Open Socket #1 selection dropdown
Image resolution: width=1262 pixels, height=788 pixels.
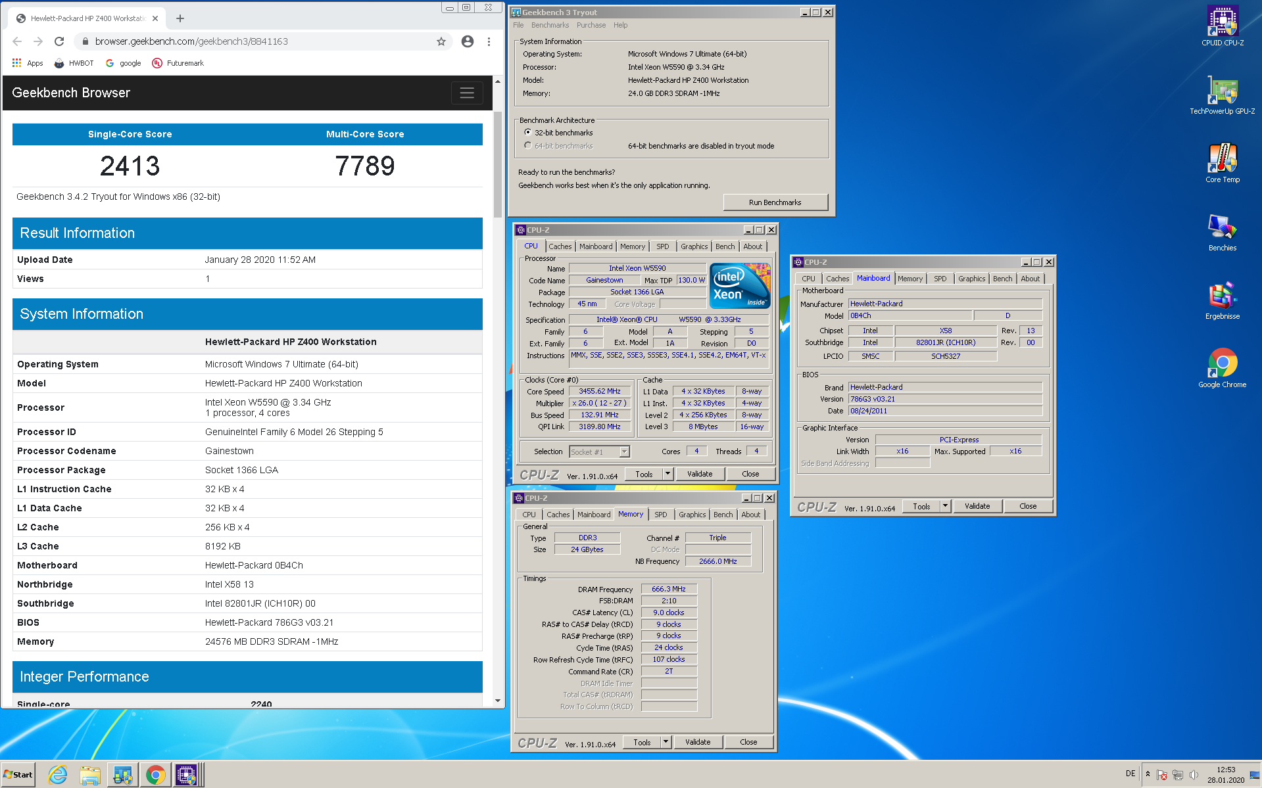625,452
